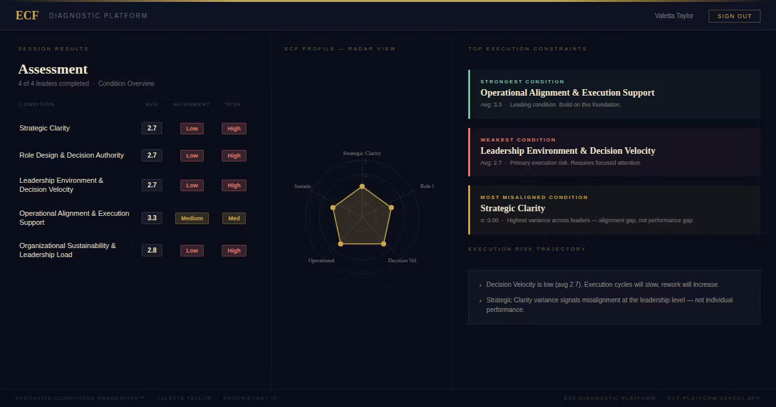Click the High risk badge for Strategic Clarity
Image resolution: width=776 pixels, height=407 pixels.
[234, 129]
